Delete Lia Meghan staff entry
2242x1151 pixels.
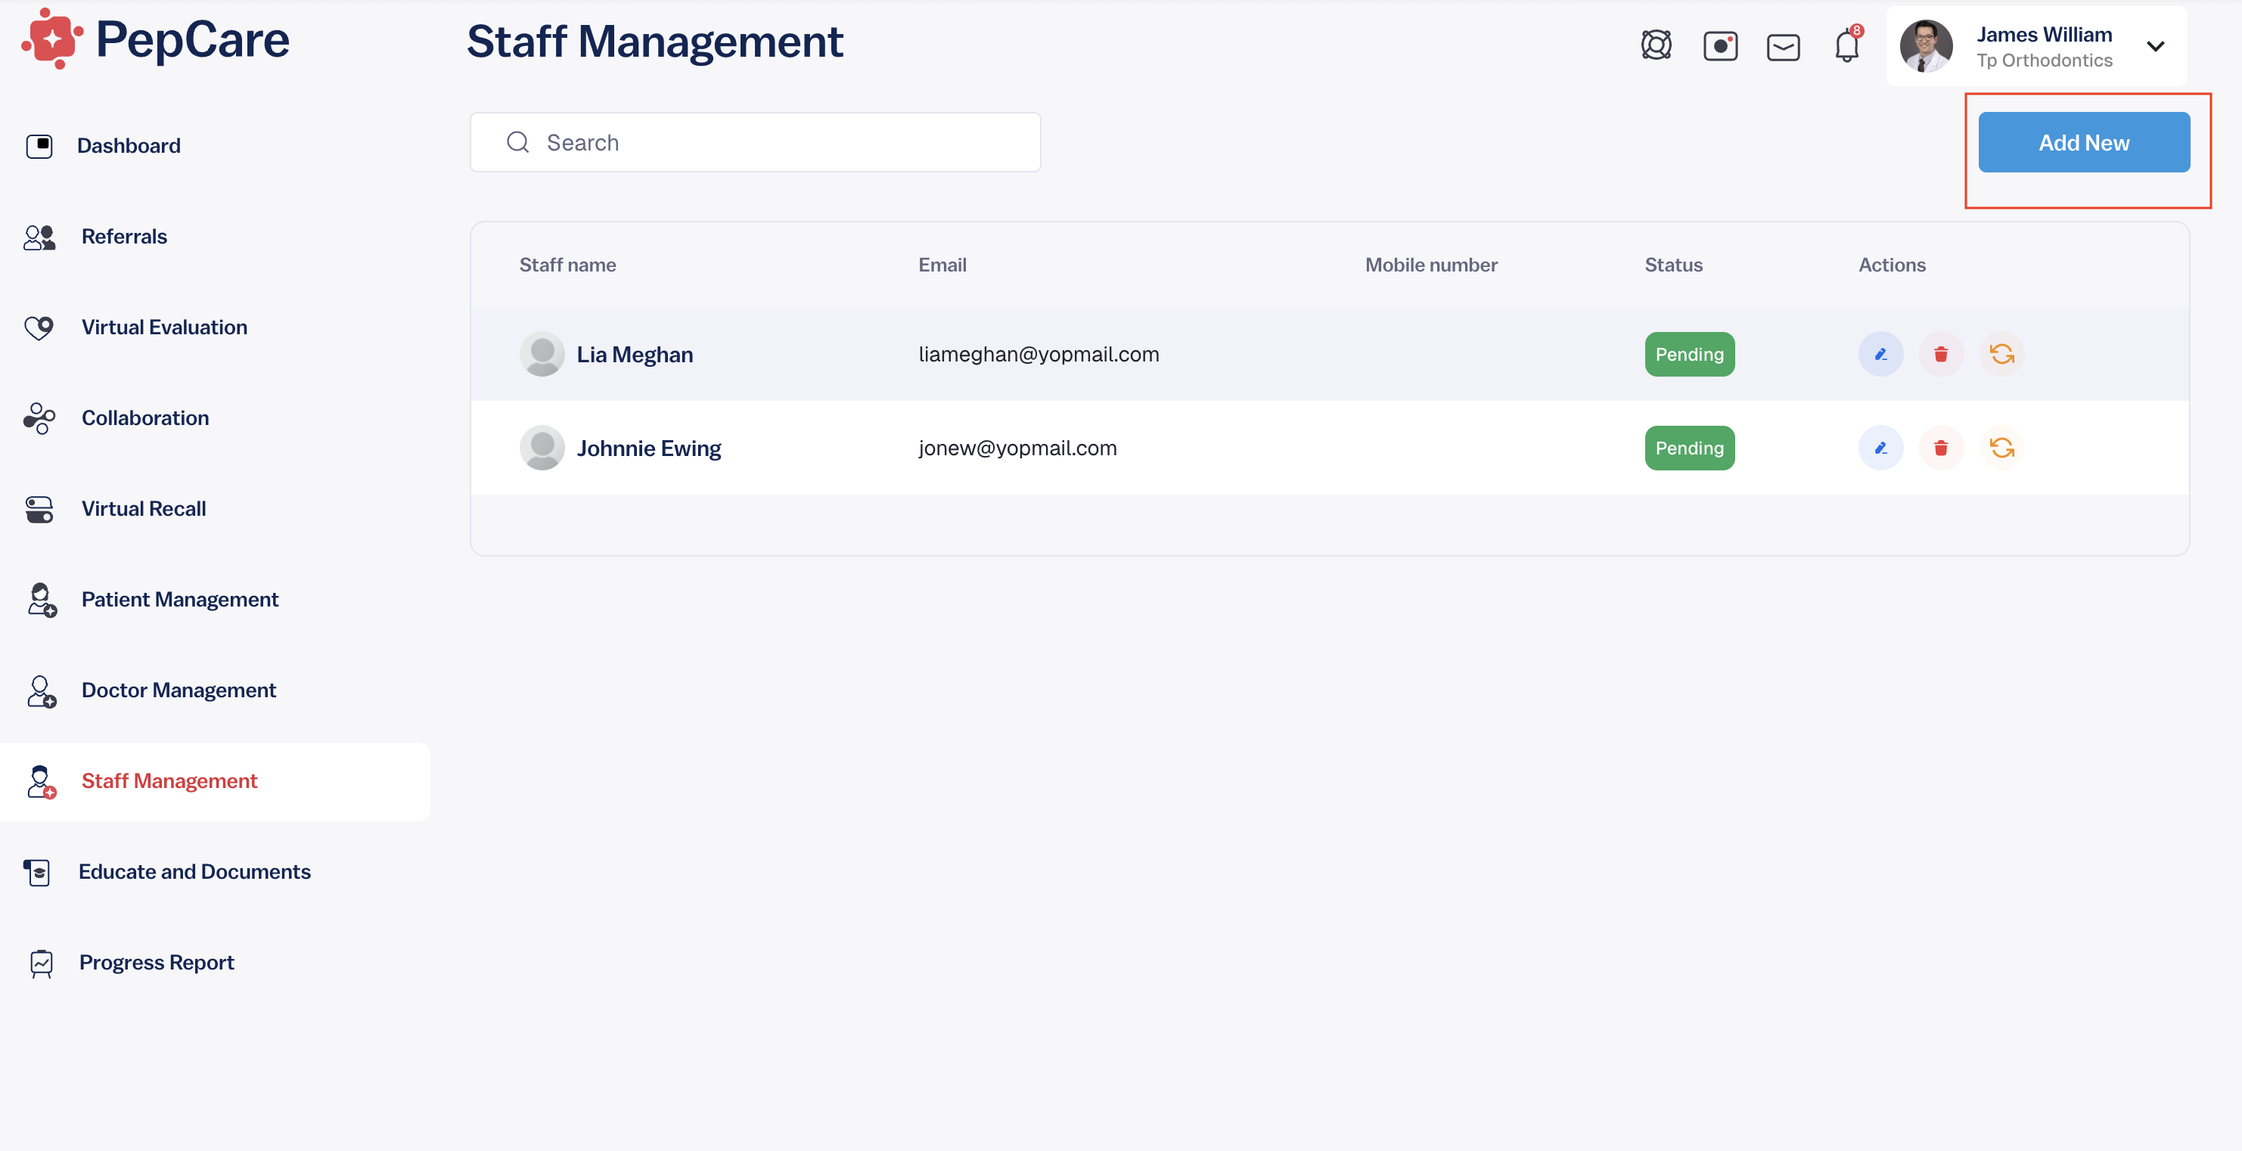(x=1941, y=354)
